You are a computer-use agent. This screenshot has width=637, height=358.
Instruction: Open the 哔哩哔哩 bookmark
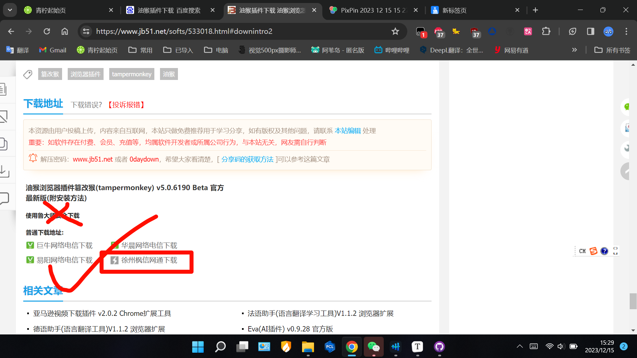pyautogui.click(x=392, y=50)
